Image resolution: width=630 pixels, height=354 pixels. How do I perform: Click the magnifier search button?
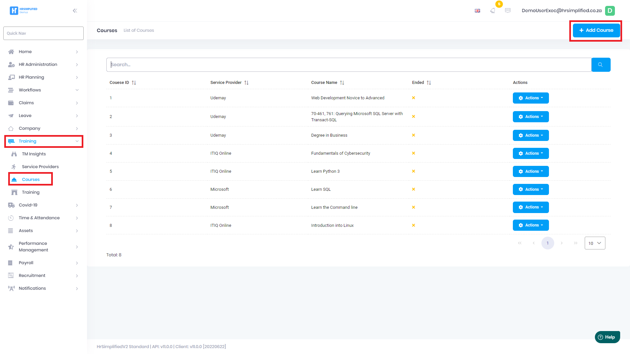[600, 65]
